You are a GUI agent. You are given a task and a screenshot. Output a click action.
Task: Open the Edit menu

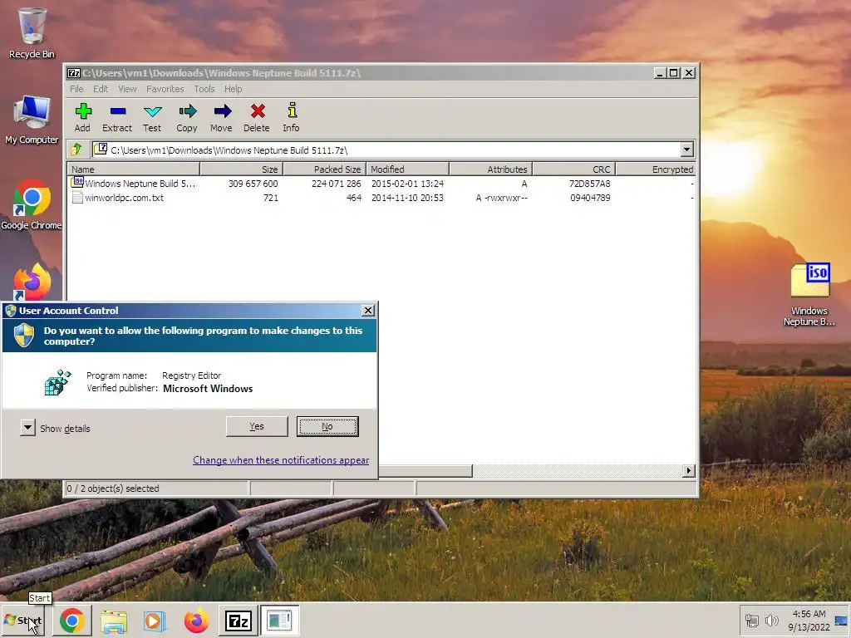101,89
